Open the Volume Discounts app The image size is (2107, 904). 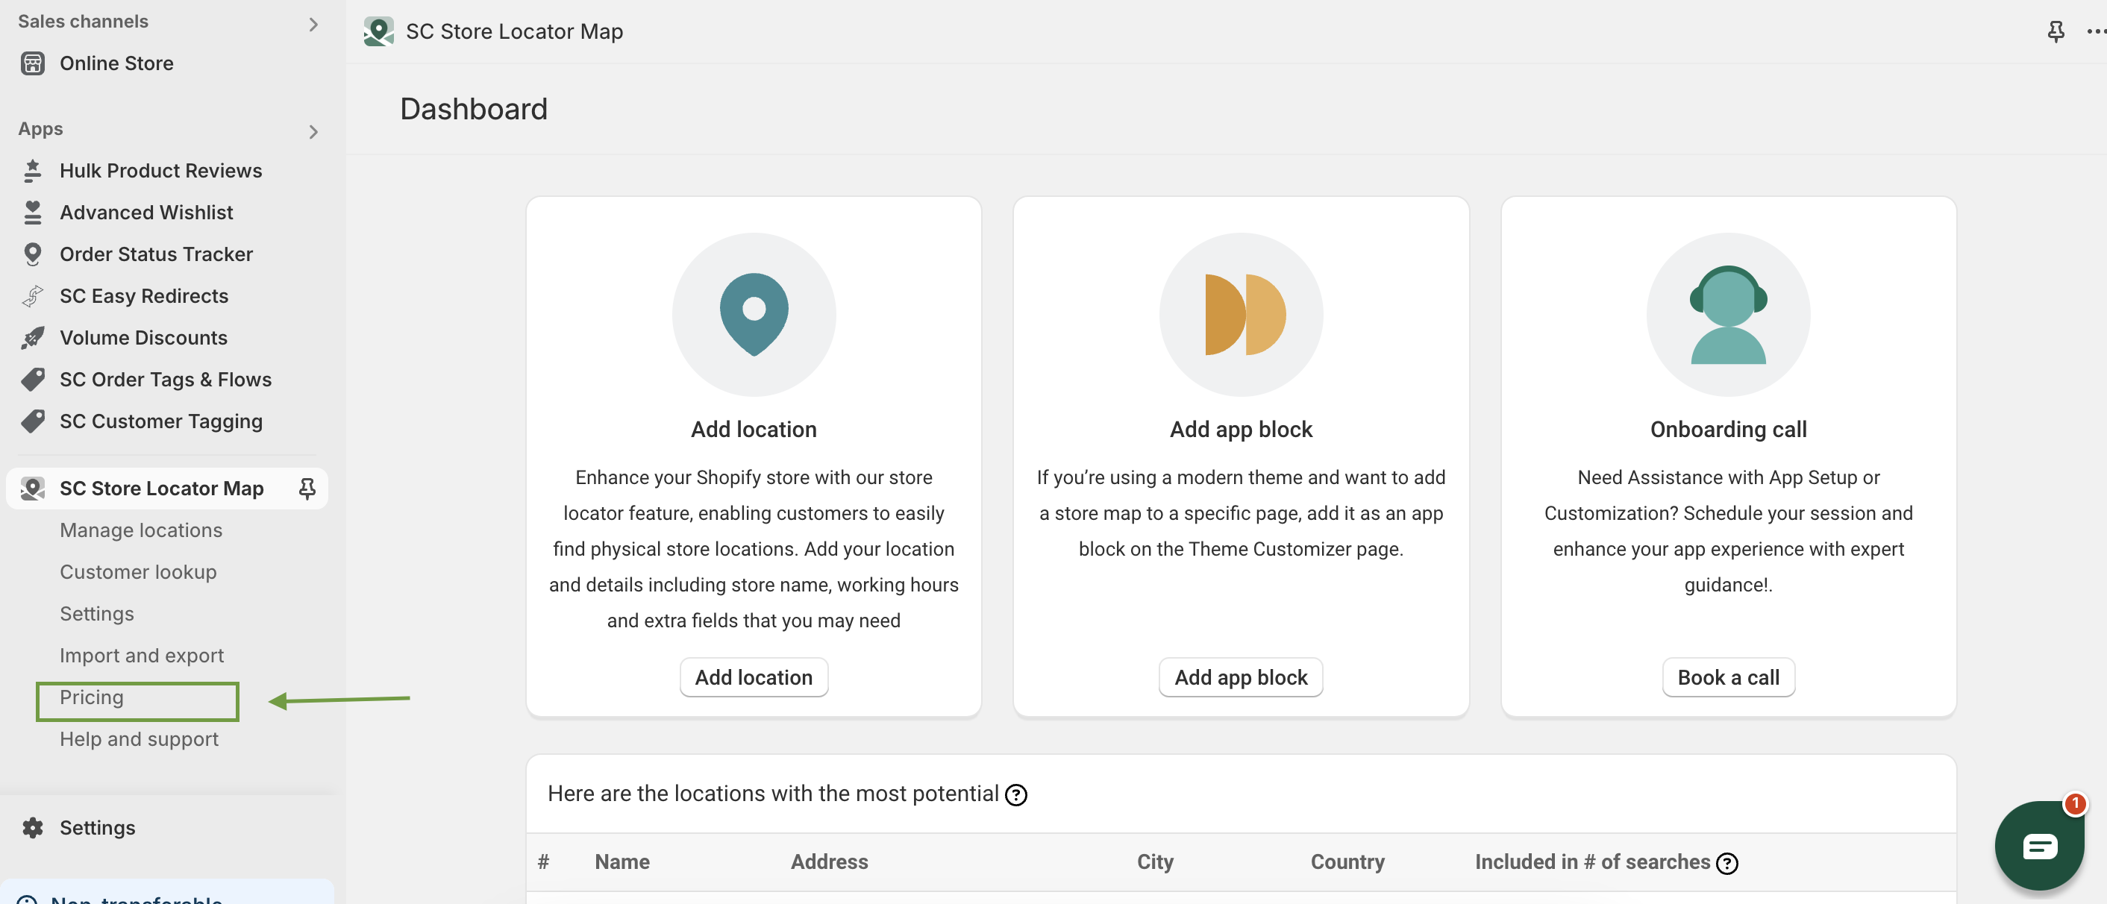coord(143,336)
